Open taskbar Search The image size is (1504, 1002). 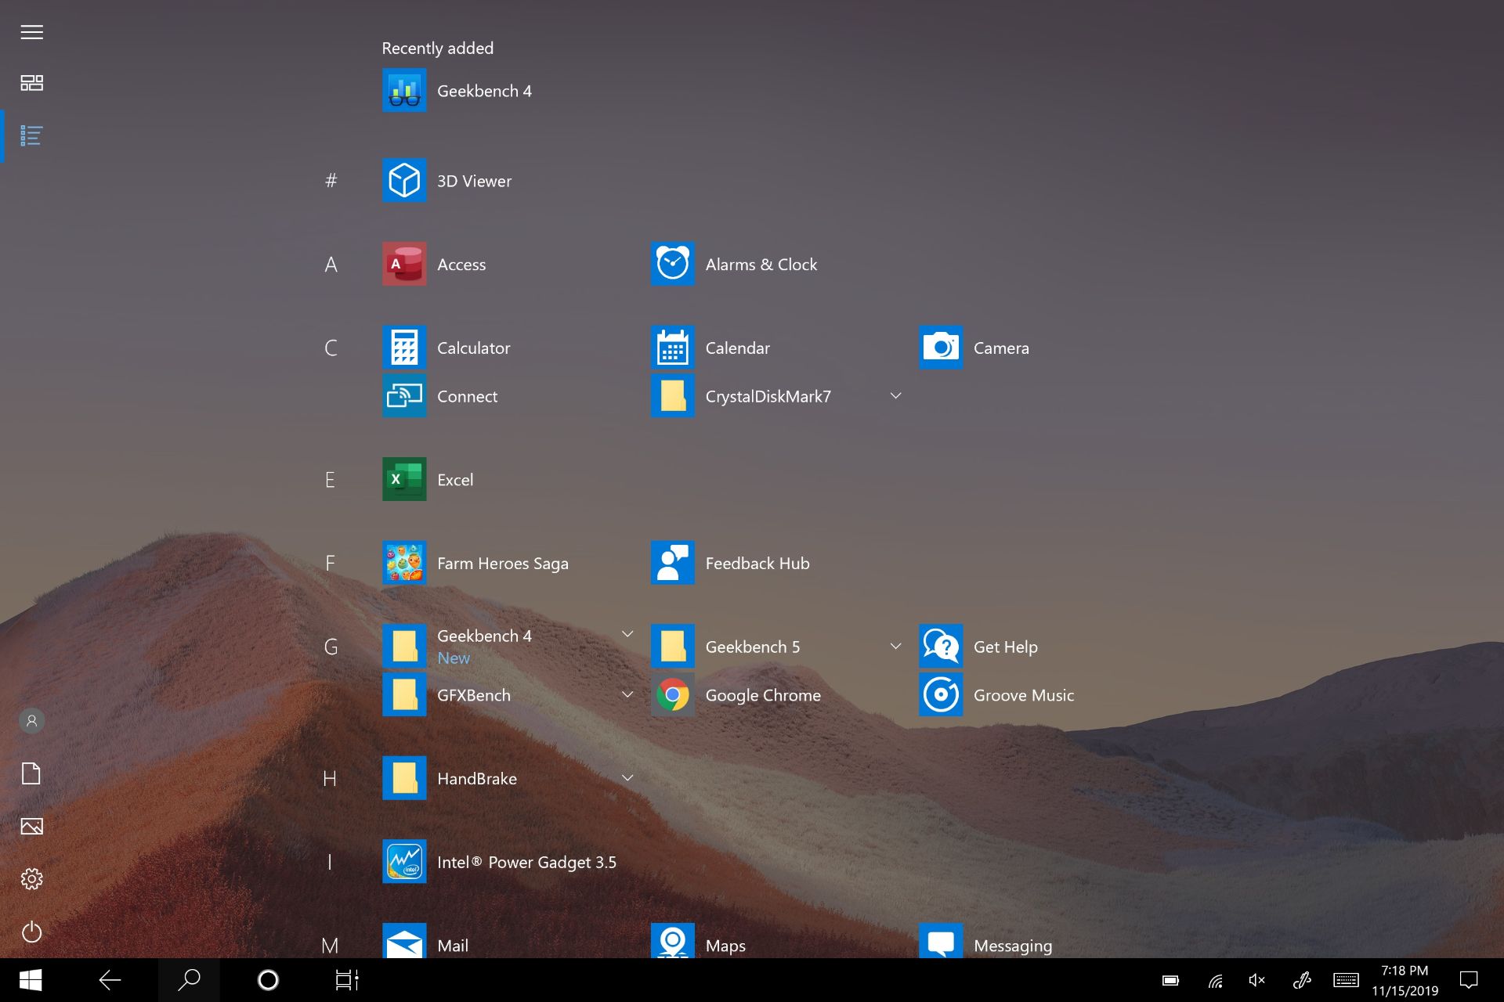coord(189,980)
